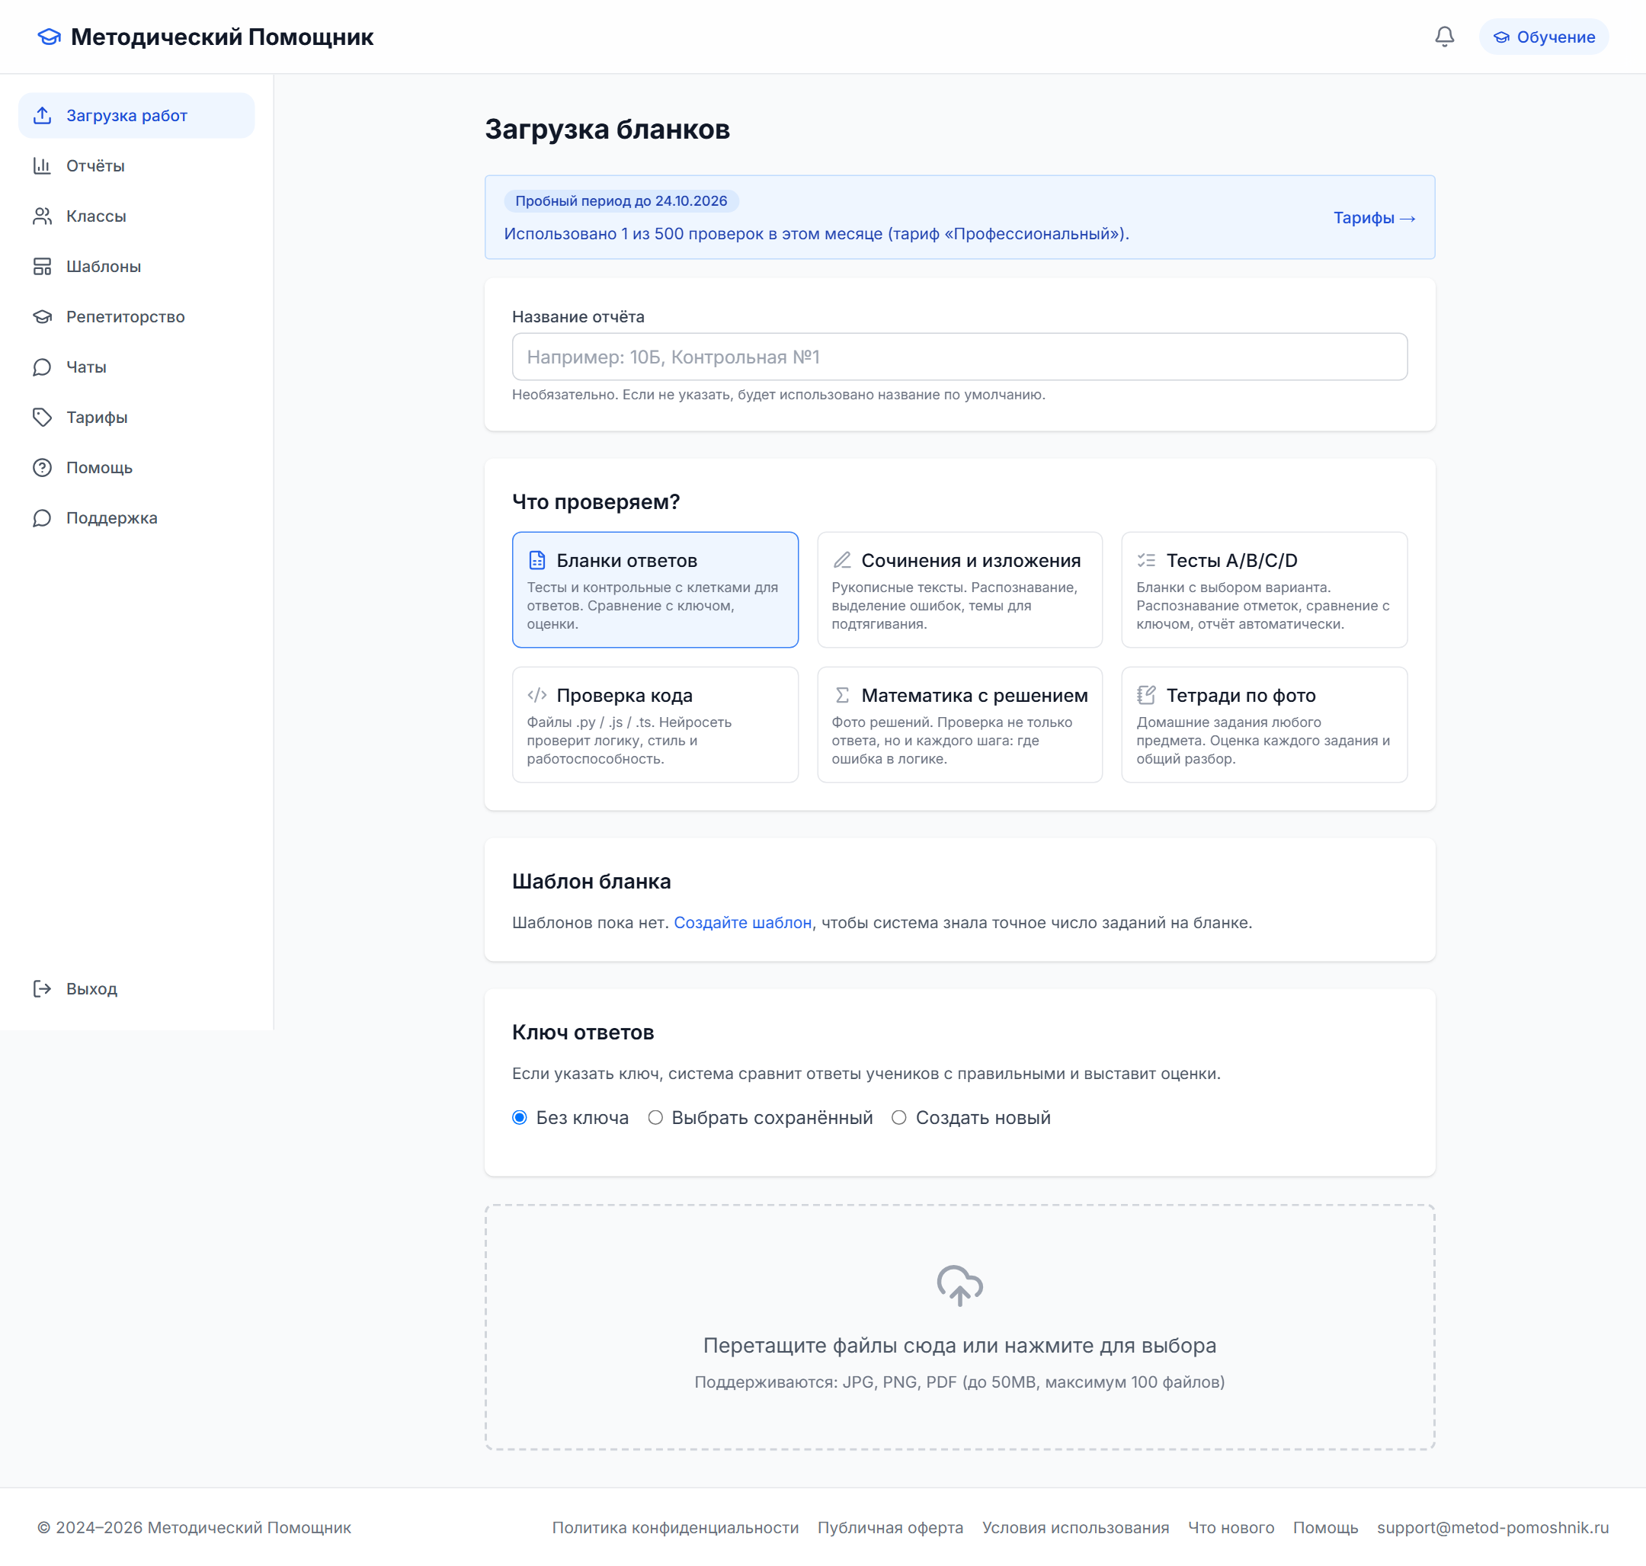
Task: Open Политика конфиденциальности in the footer
Action: (674, 1528)
